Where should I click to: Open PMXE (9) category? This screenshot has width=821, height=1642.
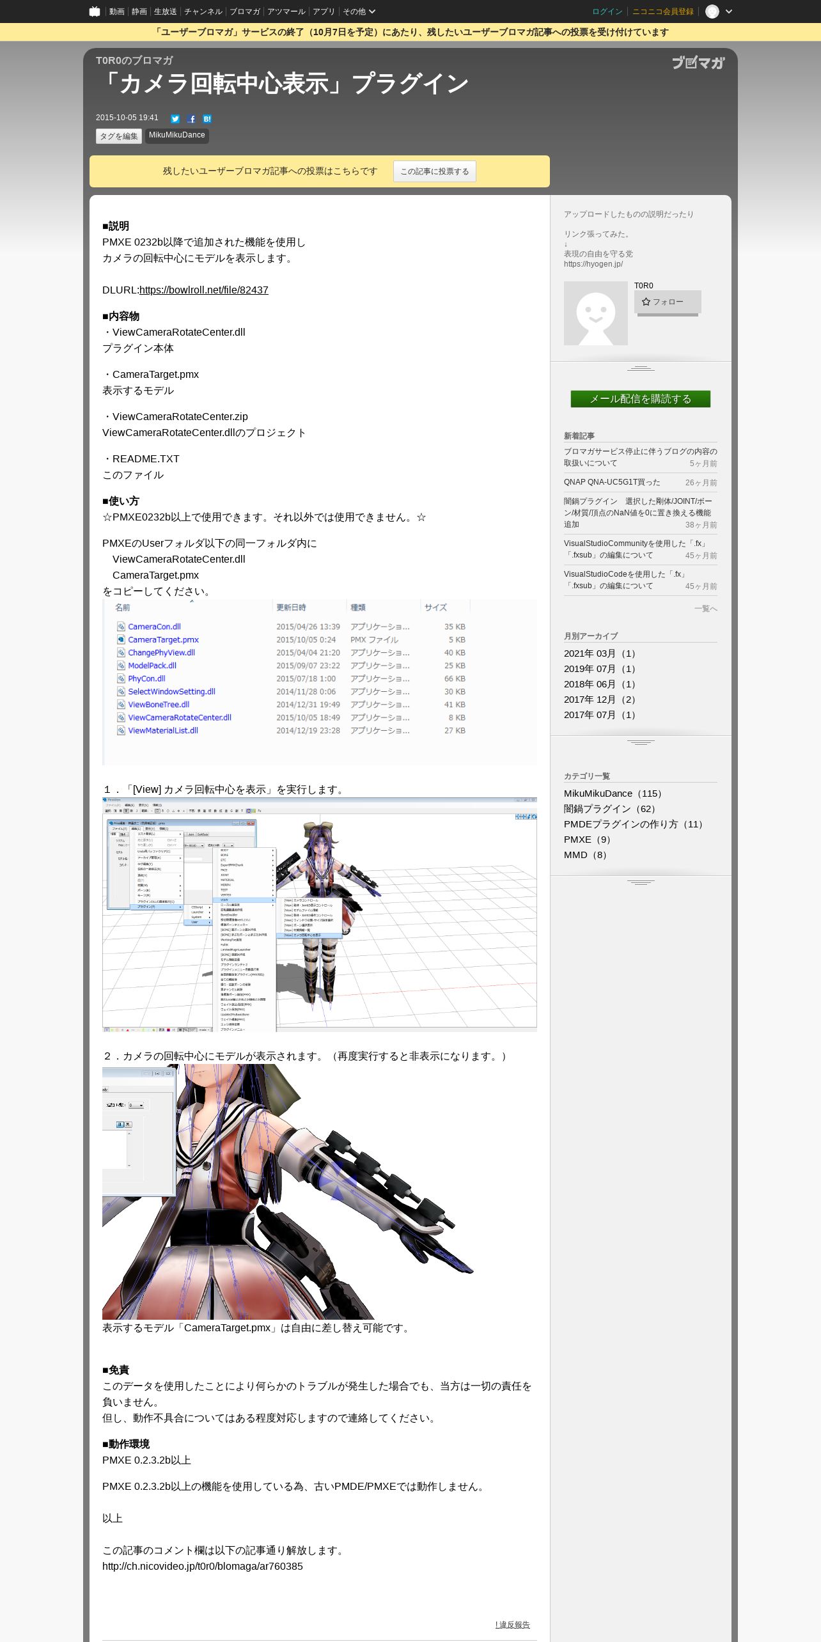point(589,840)
